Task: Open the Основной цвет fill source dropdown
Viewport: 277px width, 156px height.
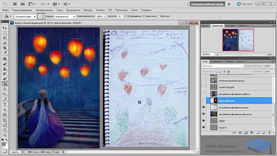Action: click(x=25, y=16)
